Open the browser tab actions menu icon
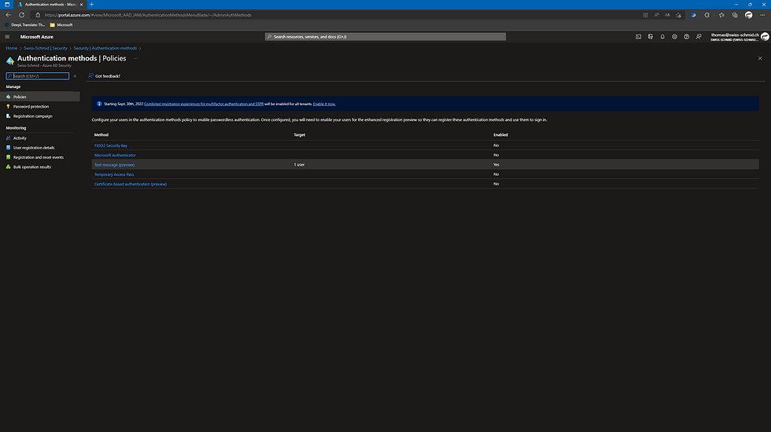 point(7,5)
